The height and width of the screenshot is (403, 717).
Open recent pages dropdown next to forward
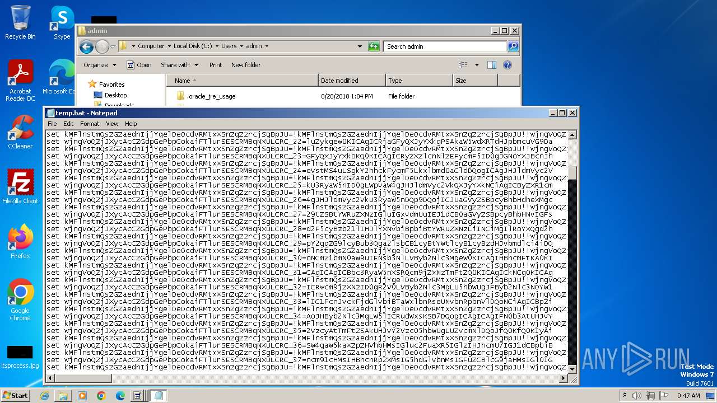pyautogui.click(x=113, y=46)
